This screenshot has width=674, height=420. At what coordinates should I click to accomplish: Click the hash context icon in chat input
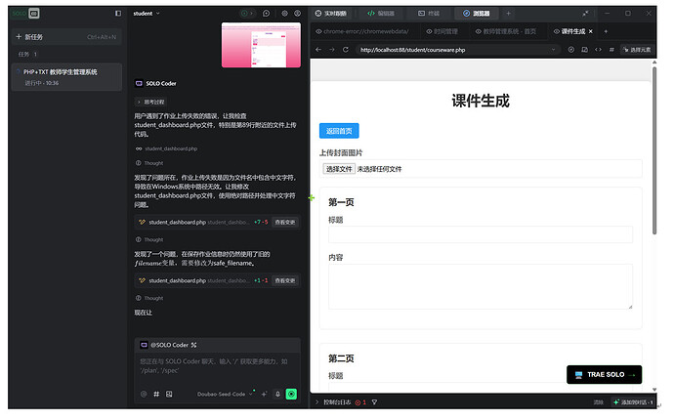tap(156, 394)
